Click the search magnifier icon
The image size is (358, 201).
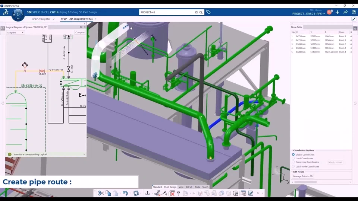point(201,12)
